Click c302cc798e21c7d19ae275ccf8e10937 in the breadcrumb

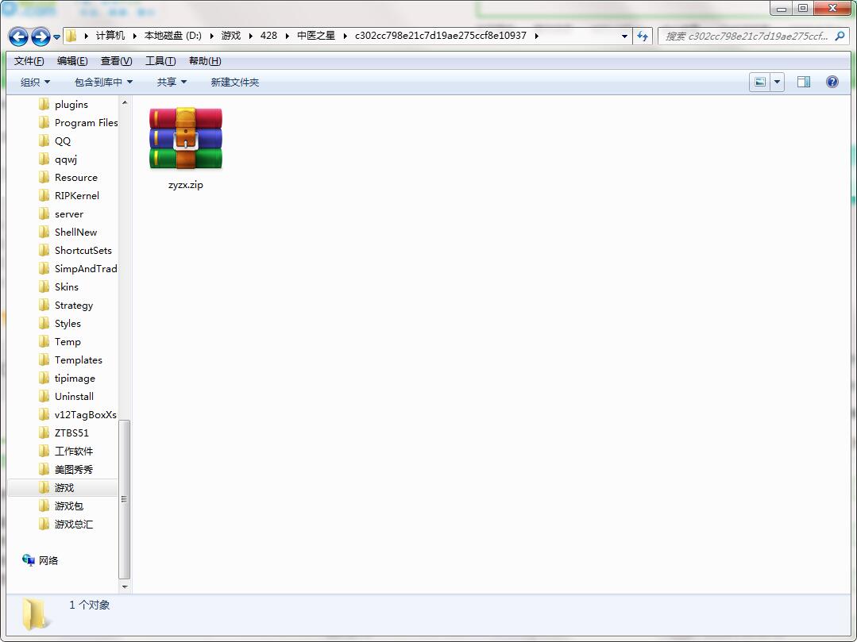[441, 36]
